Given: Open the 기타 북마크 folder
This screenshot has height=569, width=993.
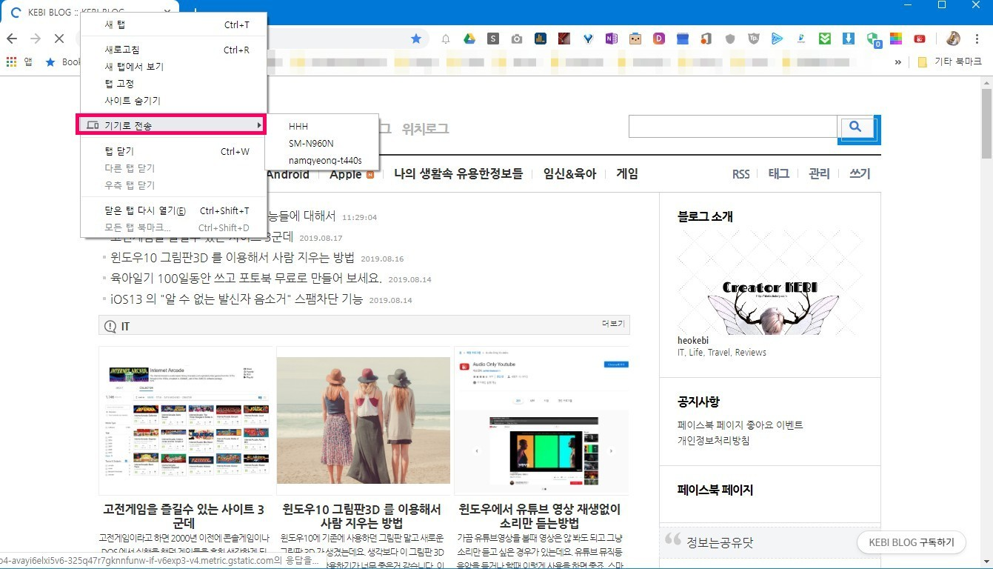Looking at the screenshot, I should click(x=949, y=62).
